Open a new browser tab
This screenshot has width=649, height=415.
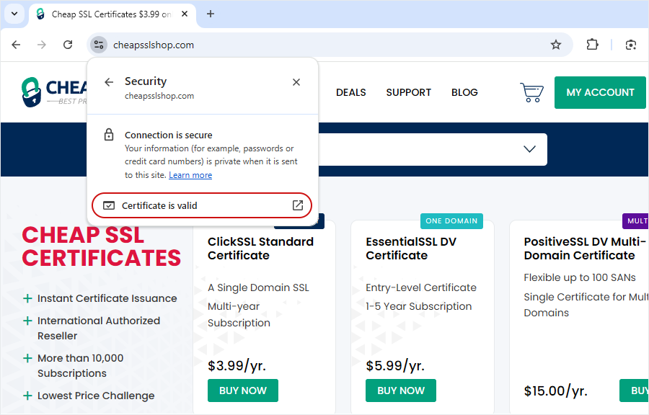(x=211, y=14)
